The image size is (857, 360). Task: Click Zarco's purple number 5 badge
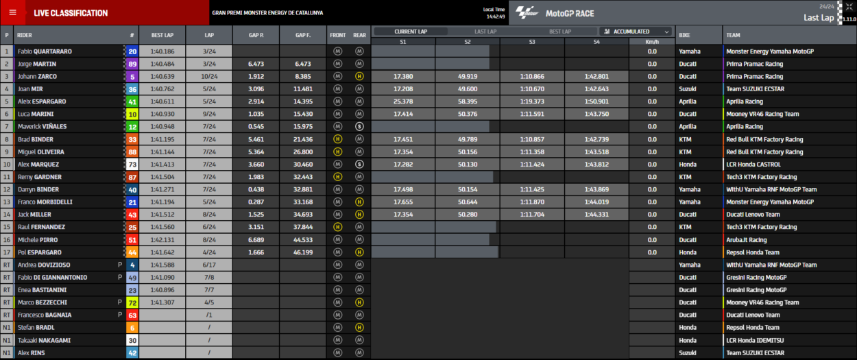click(132, 76)
